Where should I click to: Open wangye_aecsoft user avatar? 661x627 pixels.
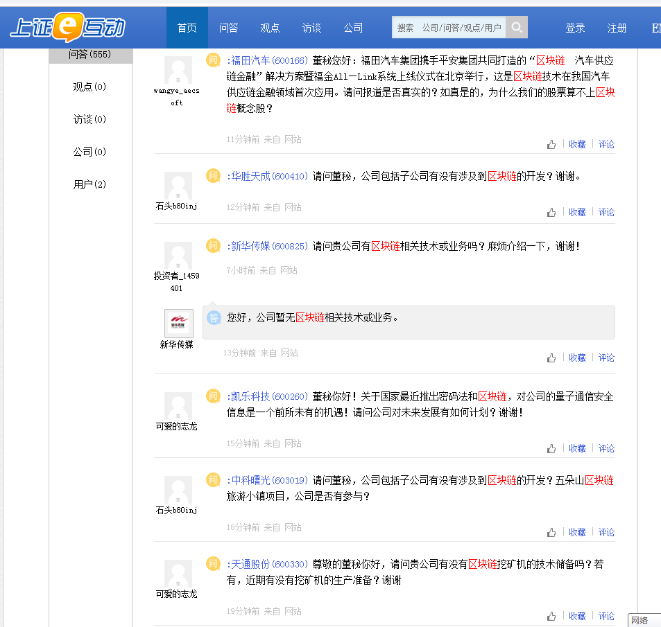(x=178, y=70)
